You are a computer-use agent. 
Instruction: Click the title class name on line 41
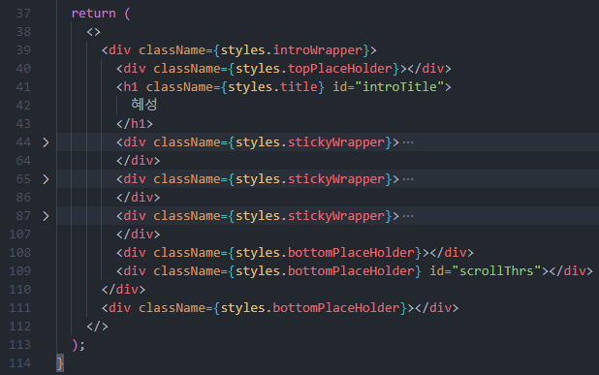(299, 87)
